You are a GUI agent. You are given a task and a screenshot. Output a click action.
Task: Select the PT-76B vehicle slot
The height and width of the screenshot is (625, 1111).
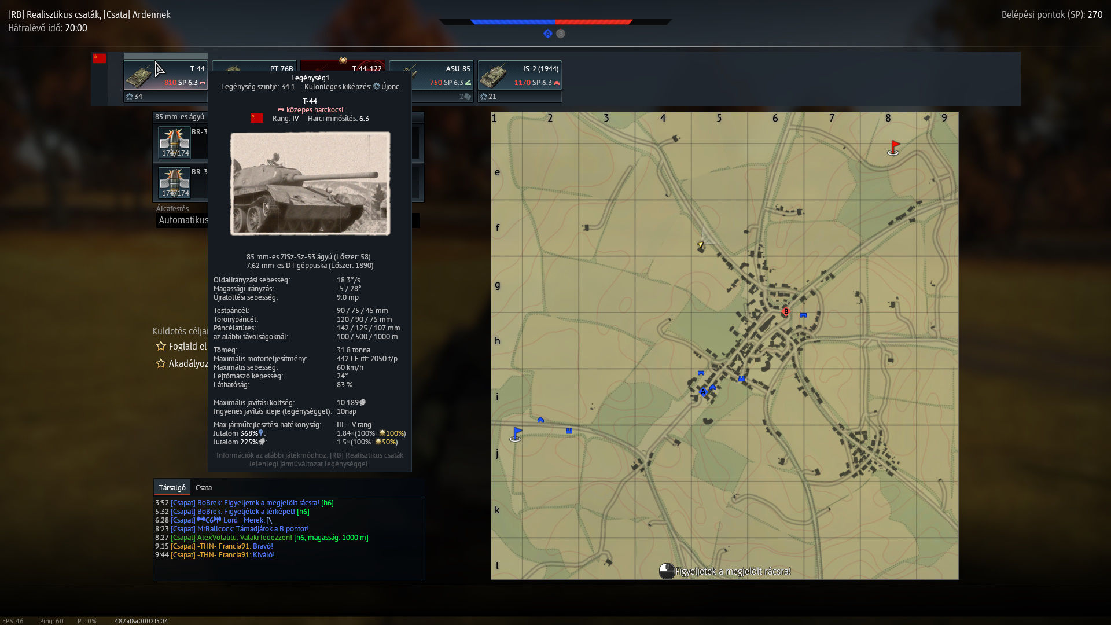pyautogui.click(x=255, y=65)
